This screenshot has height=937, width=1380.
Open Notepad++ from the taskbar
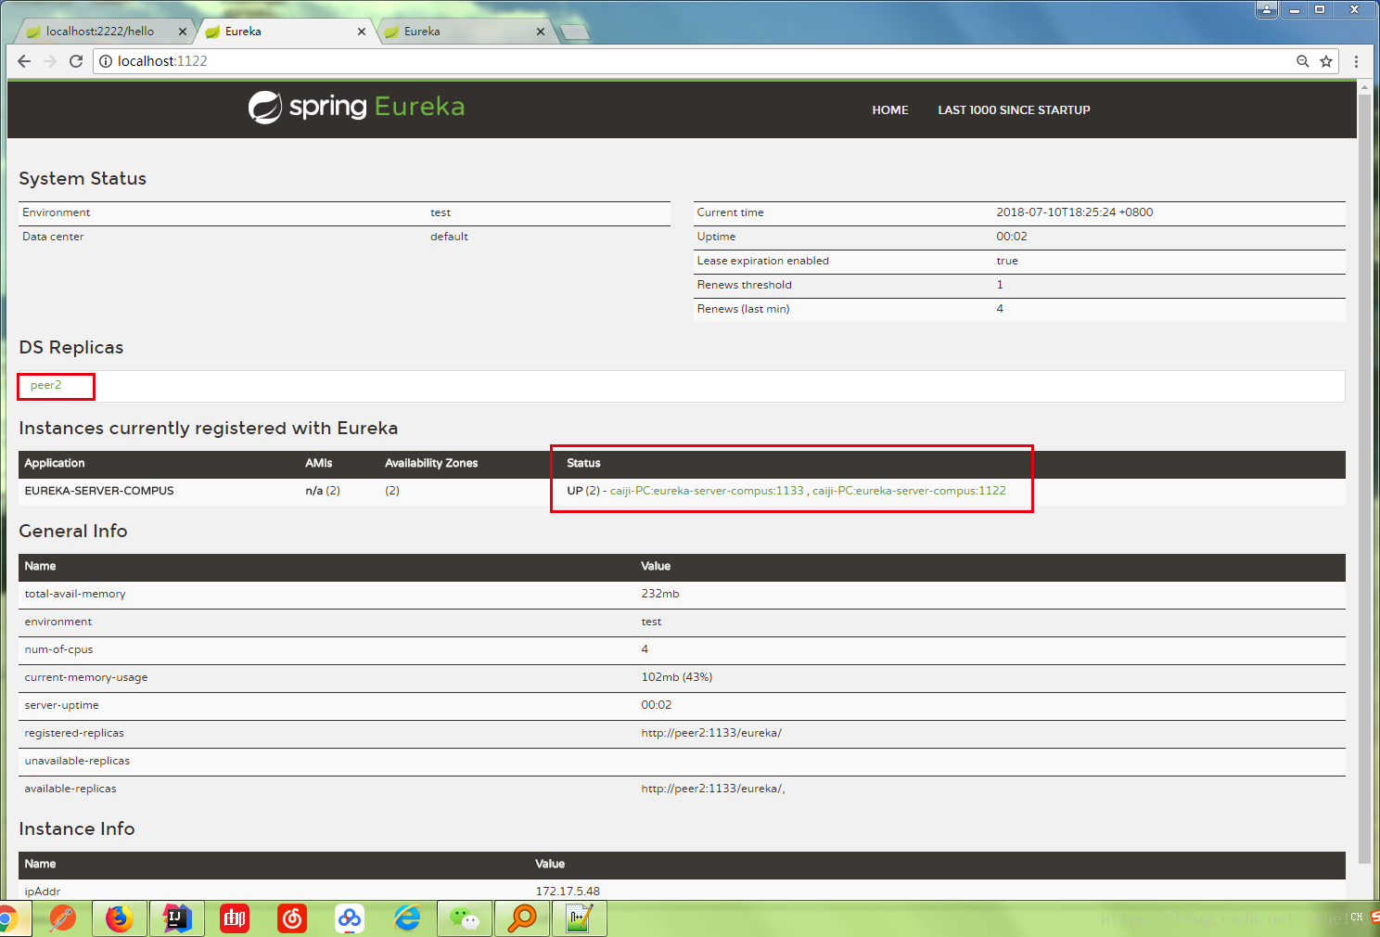[x=580, y=918]
